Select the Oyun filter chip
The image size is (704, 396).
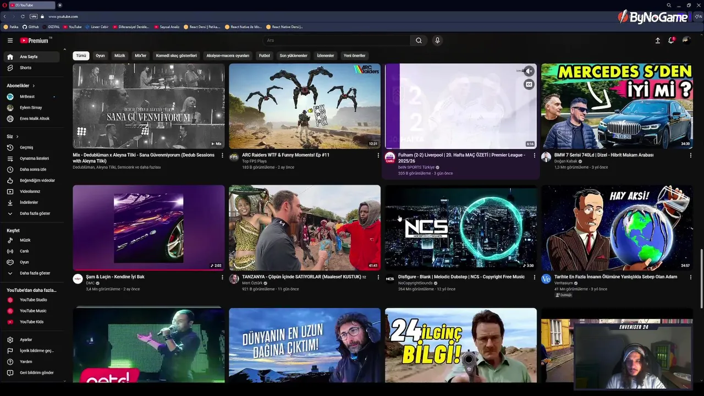[100, 56]
